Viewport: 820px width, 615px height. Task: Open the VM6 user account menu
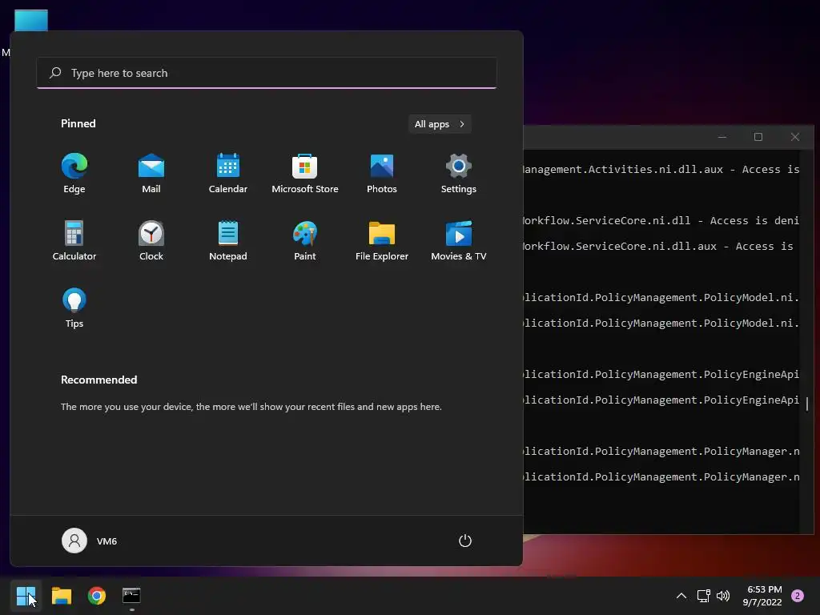coord(90,541)
